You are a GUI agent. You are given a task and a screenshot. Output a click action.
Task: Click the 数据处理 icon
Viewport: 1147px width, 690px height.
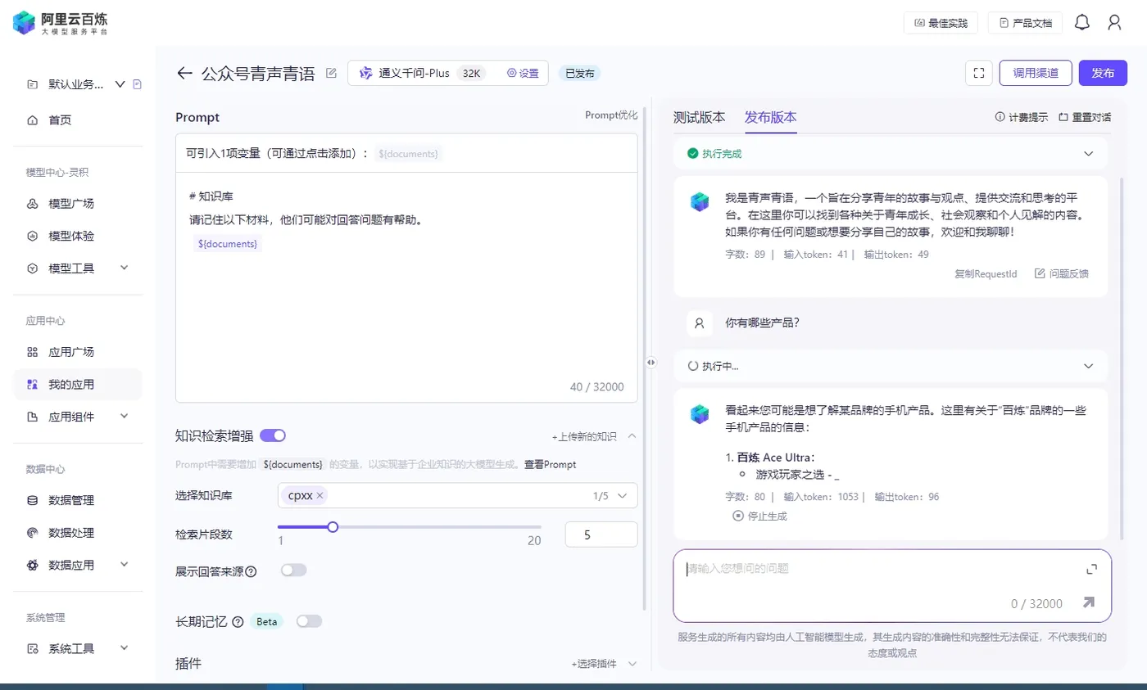pos(33,533)
